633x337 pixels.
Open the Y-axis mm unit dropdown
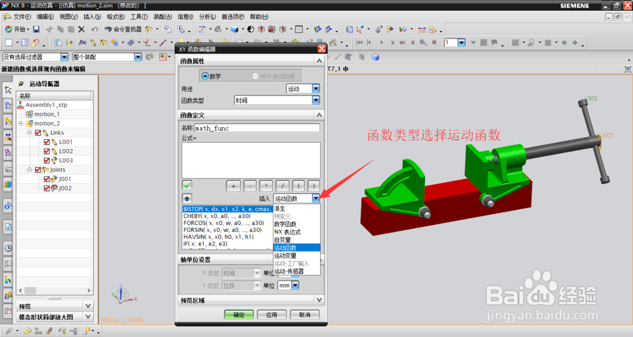pyautogui.click(x=295, y=285)
